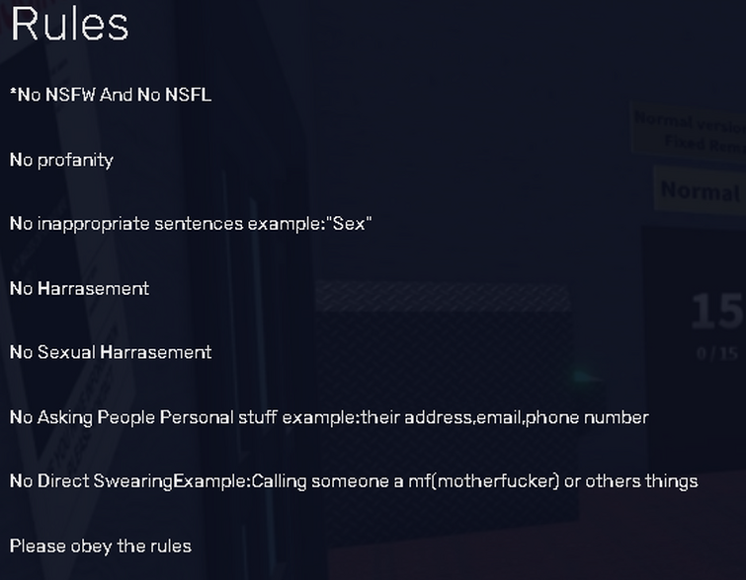The image size is (746, 580).
Task: Click the Rules heading
Action: click(x=69, y=24)
